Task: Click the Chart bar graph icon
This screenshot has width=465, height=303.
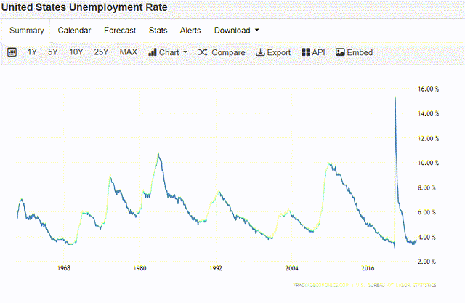Action: tap(153, 52)
